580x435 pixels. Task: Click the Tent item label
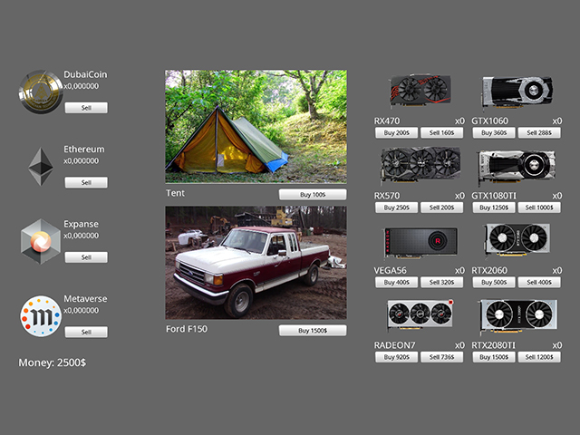(175, 193)
